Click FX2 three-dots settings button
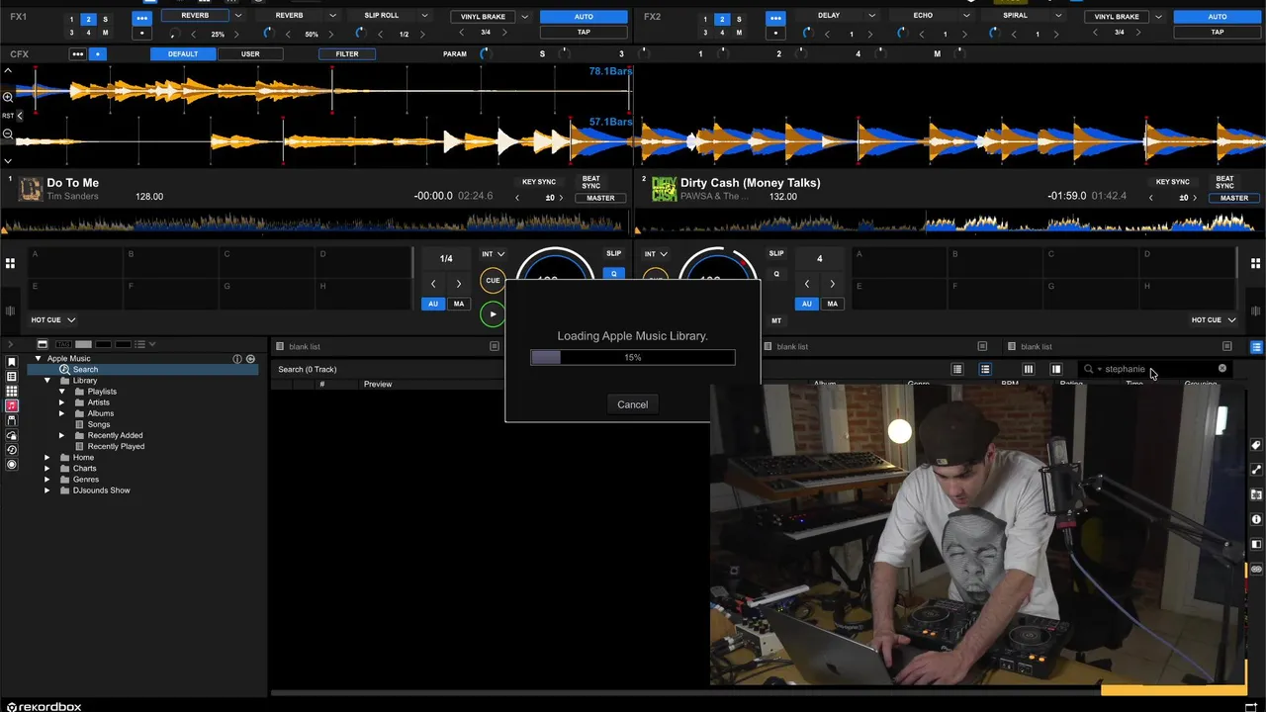 tap(775, 18)
